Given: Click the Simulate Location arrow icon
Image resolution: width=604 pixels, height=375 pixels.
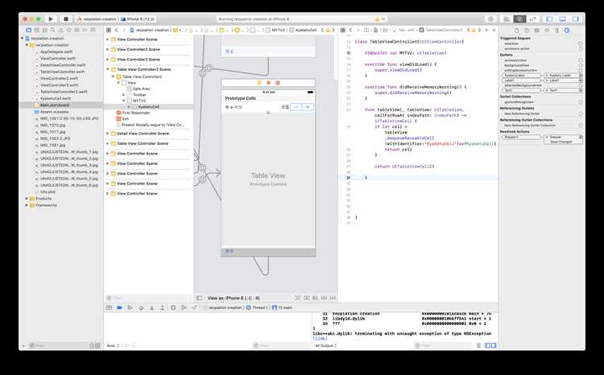Looking at the screenshot, I should click(195, 307).
